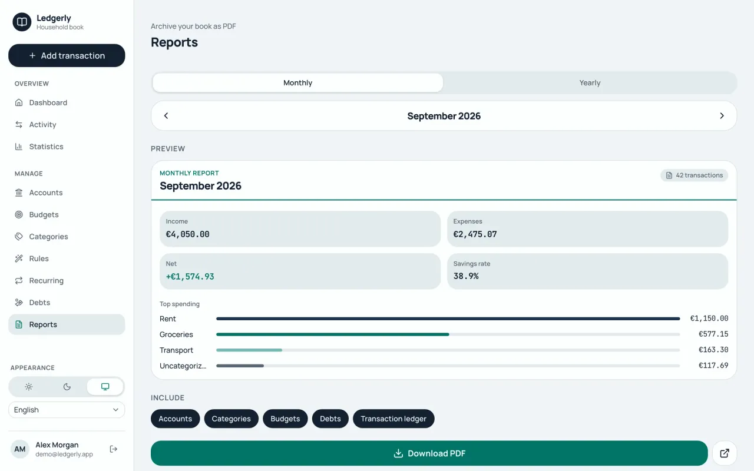Open Statistics via its bar chart icon
754x471 pixels.
tap(19, 147)
